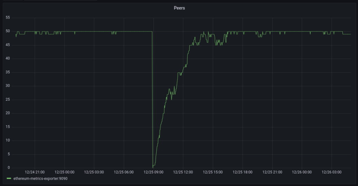358x186 pixels.
Task: Click the 12/25 06:00 time axis label
Action: tap(124, 172)
